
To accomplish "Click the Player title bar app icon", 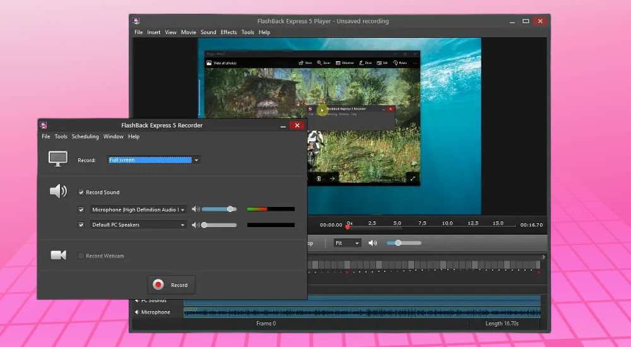I will pos(136,21).
